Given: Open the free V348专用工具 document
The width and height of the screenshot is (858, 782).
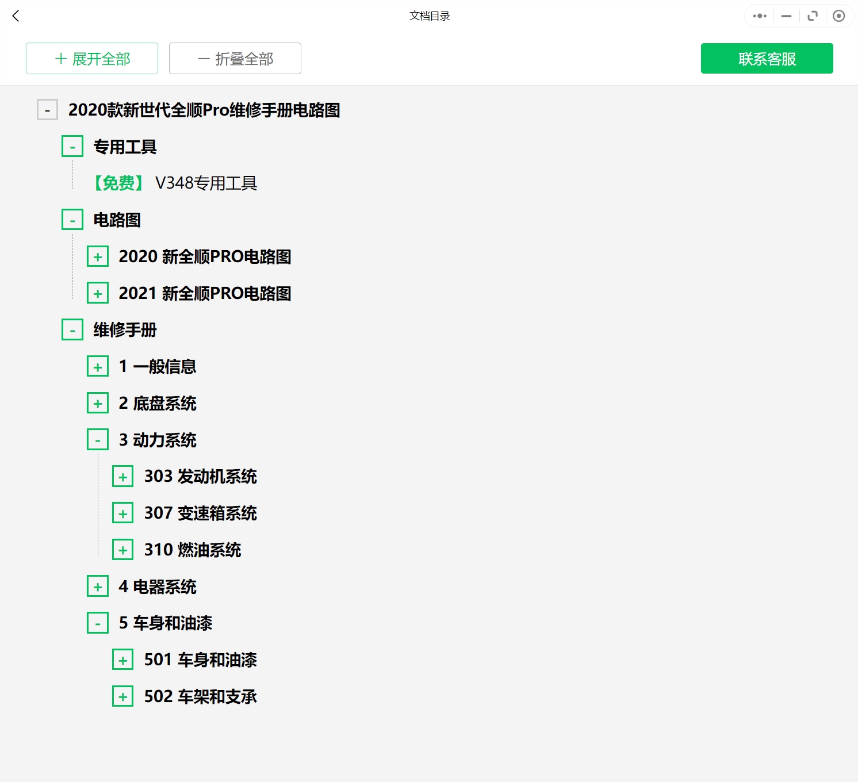Looking at the screenshot, I should point(206,183).
